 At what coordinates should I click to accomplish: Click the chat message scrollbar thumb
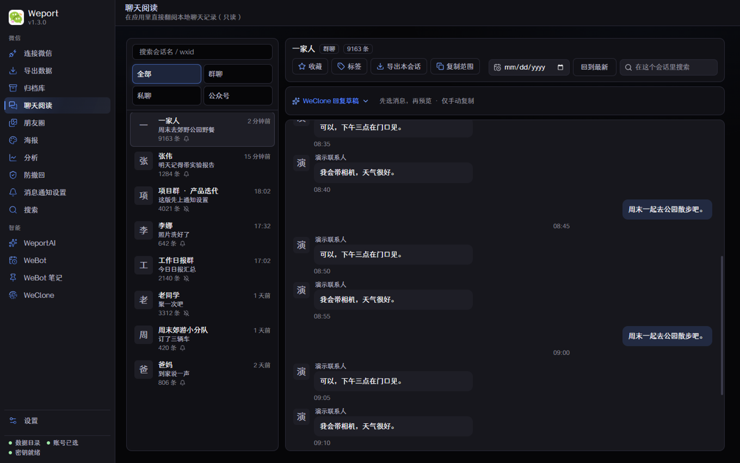(x=722, y=325)
